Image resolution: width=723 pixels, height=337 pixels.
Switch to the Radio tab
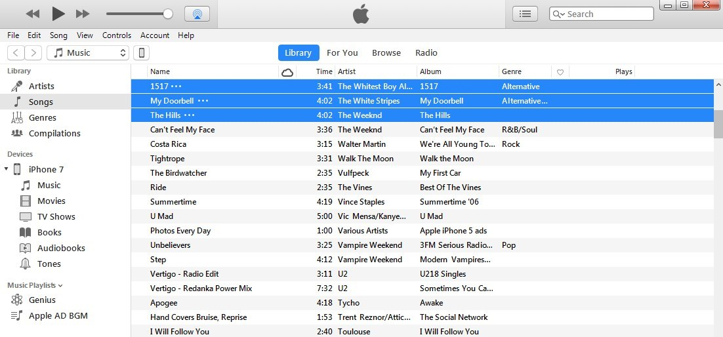[426, 52]
